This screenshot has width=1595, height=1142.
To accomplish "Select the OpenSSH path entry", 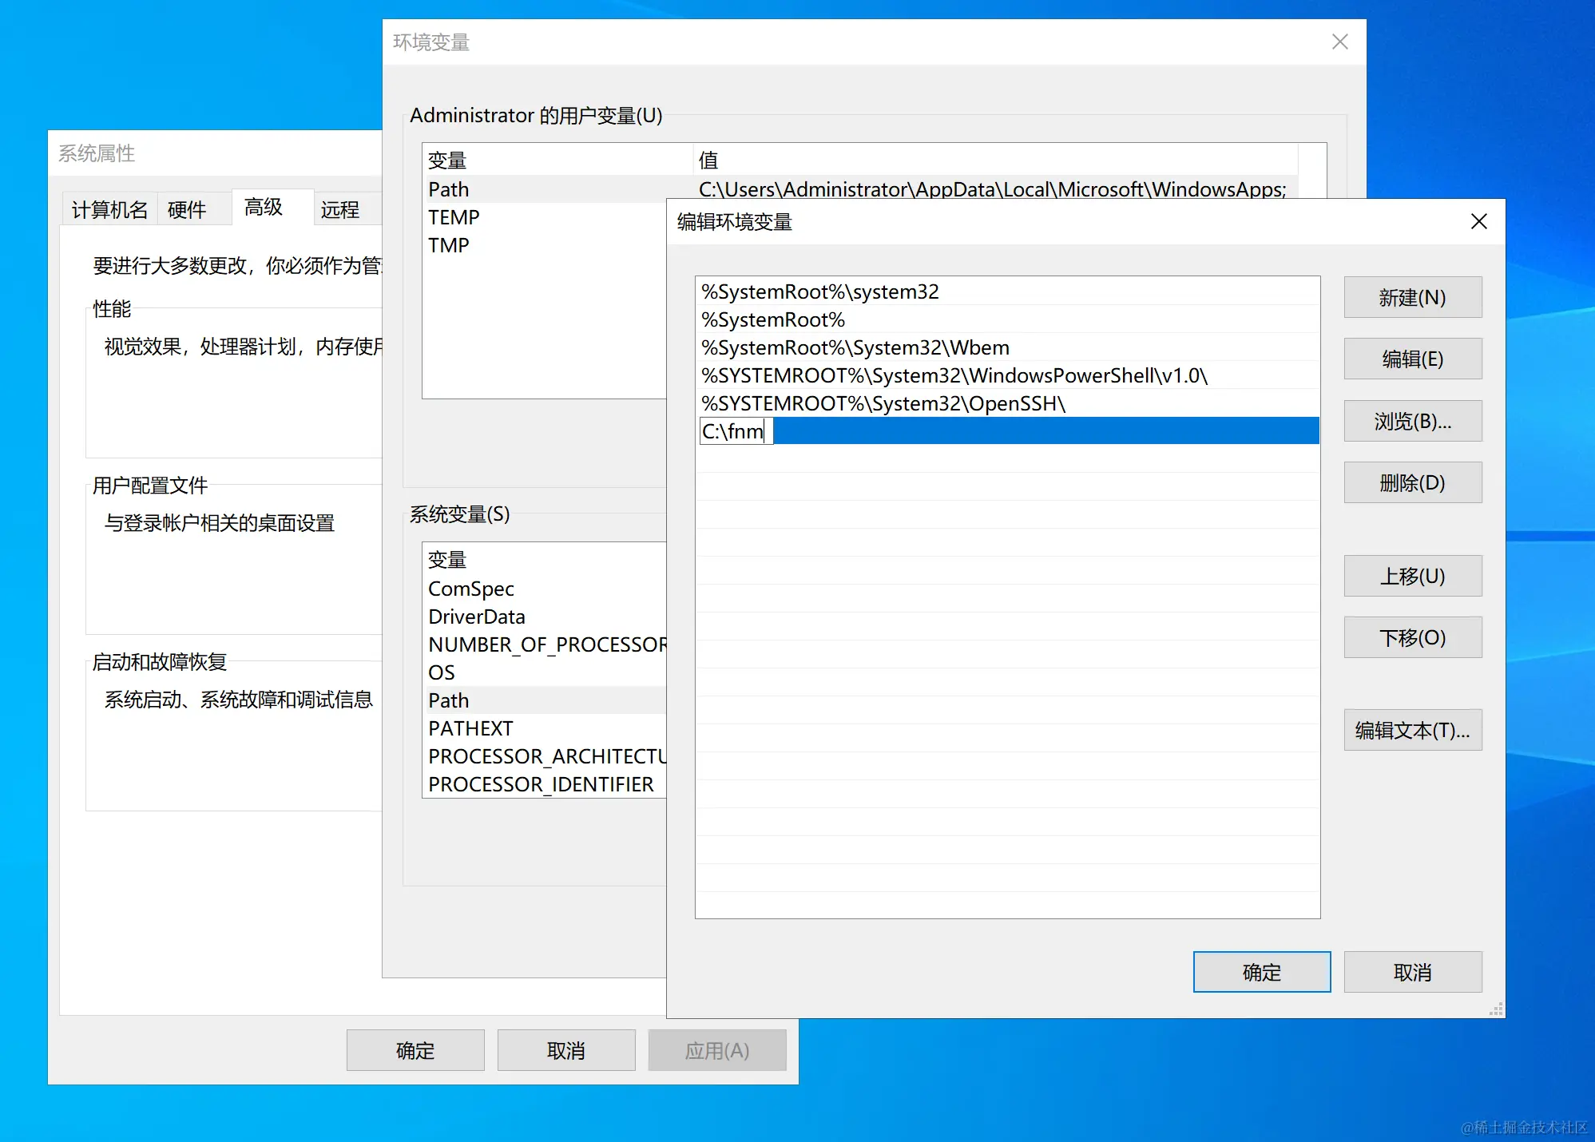I will pyautogui.click(x=883, y=403).
